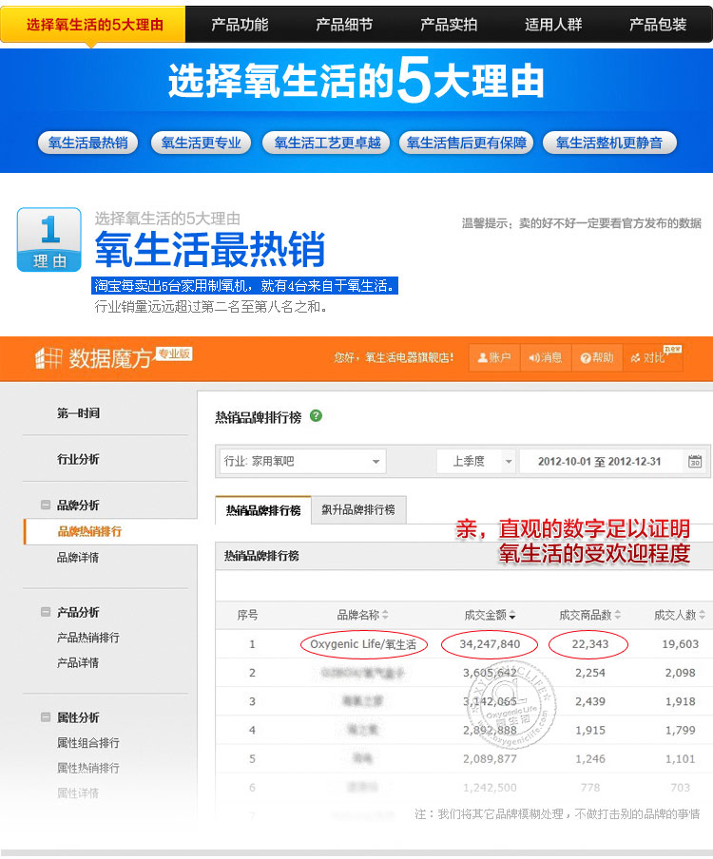Click the date range field 2012-10-01 至 2012-12-31
The image size is (713, 859).
[600, 461]
